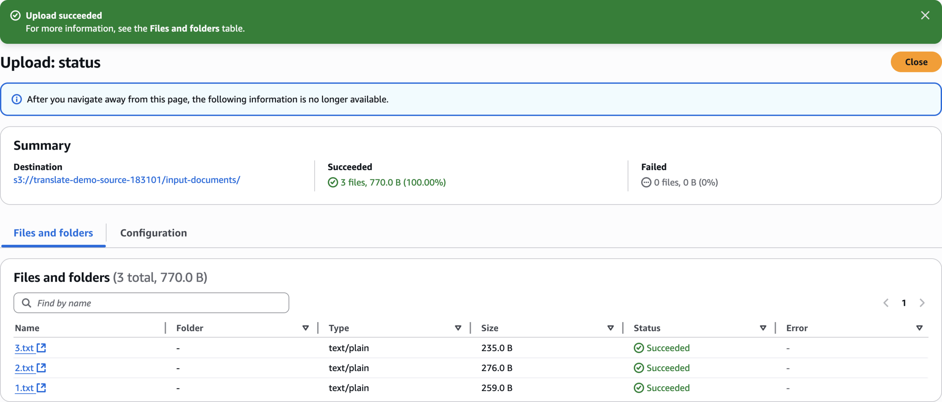The image size is (942, 402).
Task: Click the Failed status icon
Action: point(646,183)
